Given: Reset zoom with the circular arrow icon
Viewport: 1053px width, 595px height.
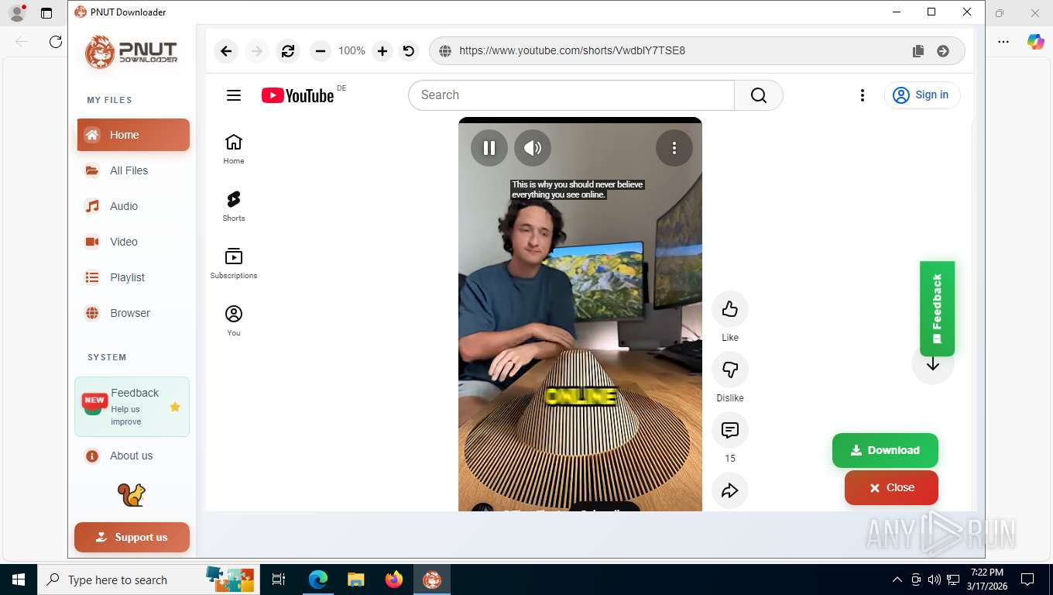Looking at the screenshot, I should tap(409, 51).
